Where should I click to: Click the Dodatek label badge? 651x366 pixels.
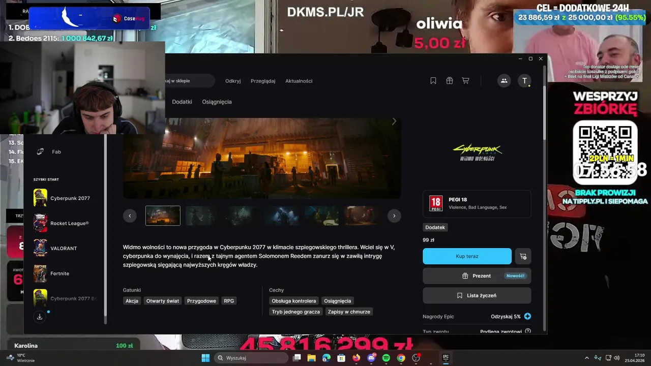click(x=435, y=227)
